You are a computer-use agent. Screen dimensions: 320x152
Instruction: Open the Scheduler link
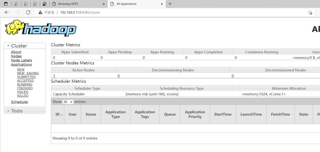pos(20,102)
